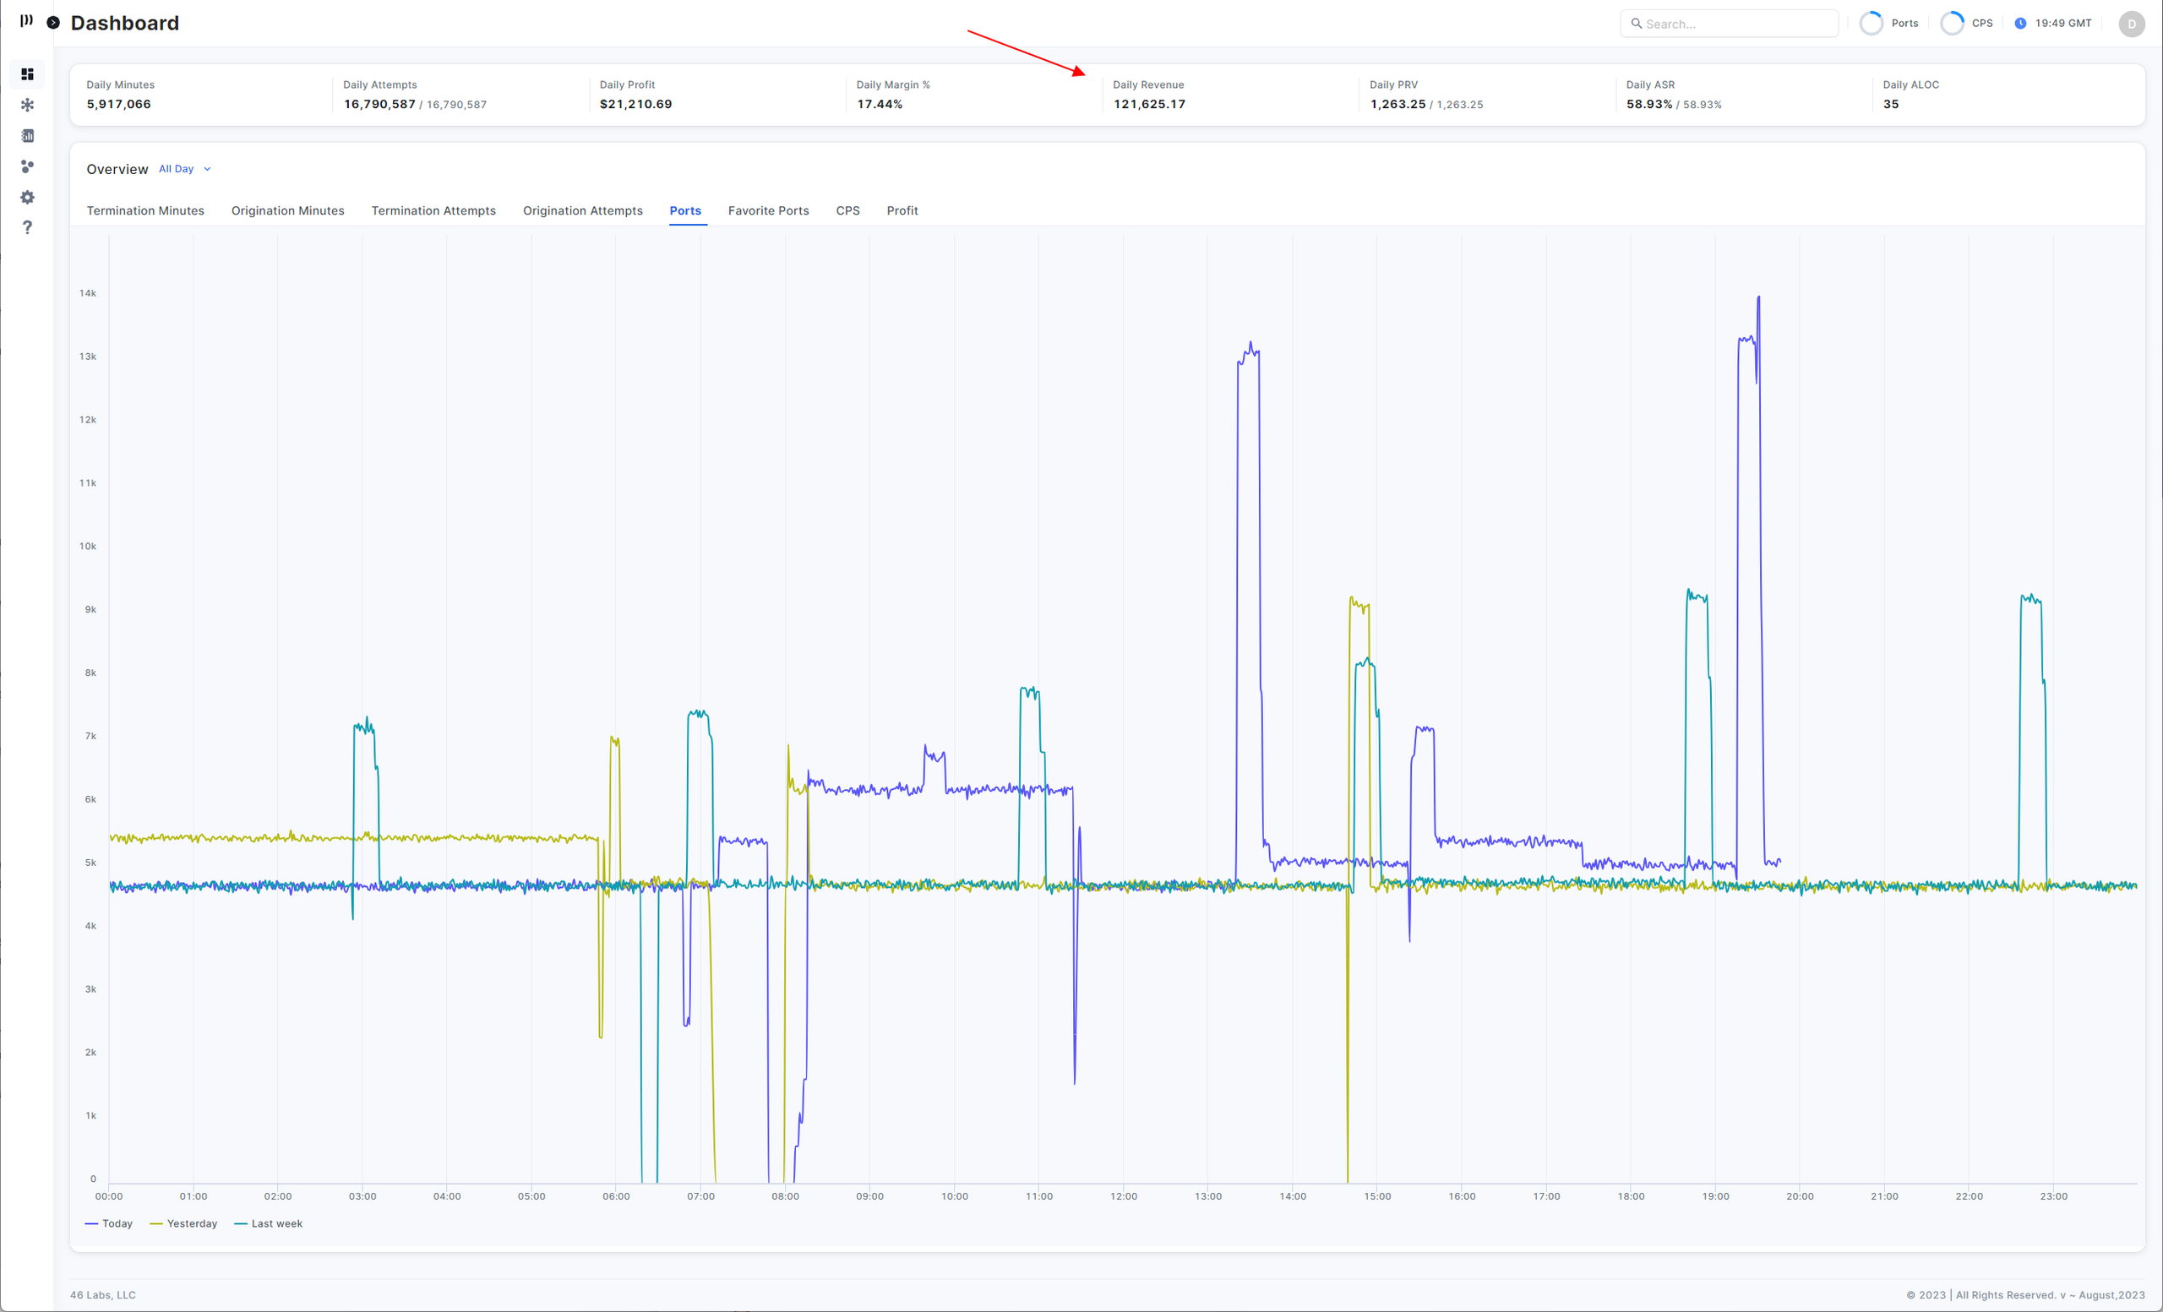This screenshot has width=2163, height=1312.
Task: Click the user avatar D icon
Action: coord(2132,24)
